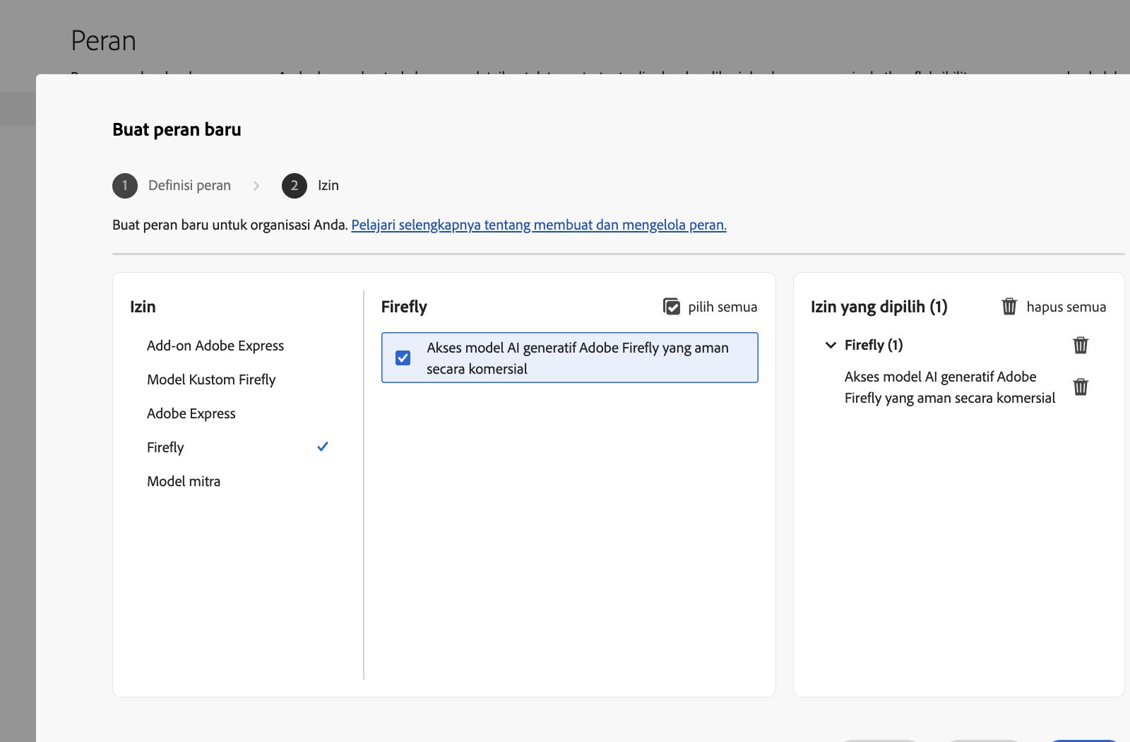Image resolution: width=1130 pixels, height=742 pixels.
Task: Collapse the selected permissions list under Firefly
Action: coord(830,346)
